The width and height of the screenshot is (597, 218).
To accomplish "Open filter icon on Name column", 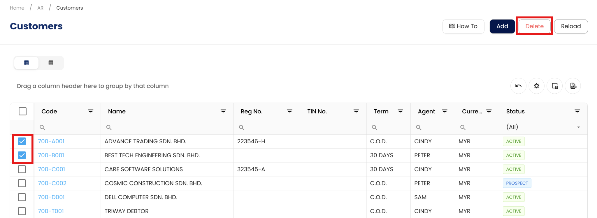I will (x=223, y=111).
